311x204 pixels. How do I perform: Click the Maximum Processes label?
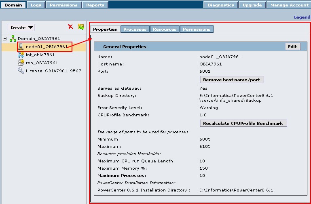coord(122,175)
